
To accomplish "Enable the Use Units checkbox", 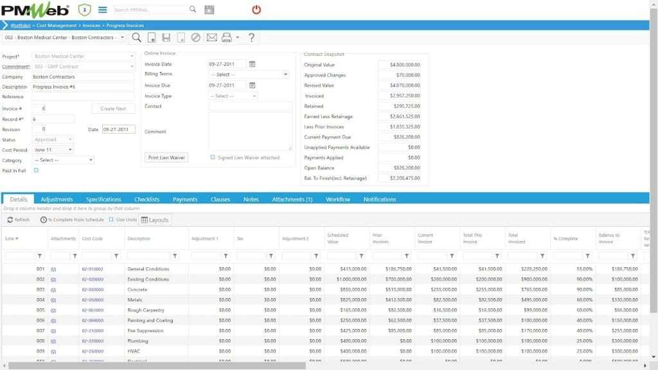I will 111,220.
